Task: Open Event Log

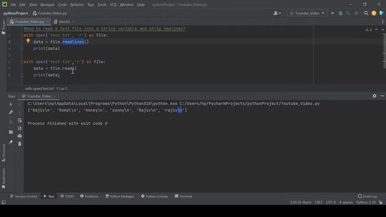Action: click(367, 197)
